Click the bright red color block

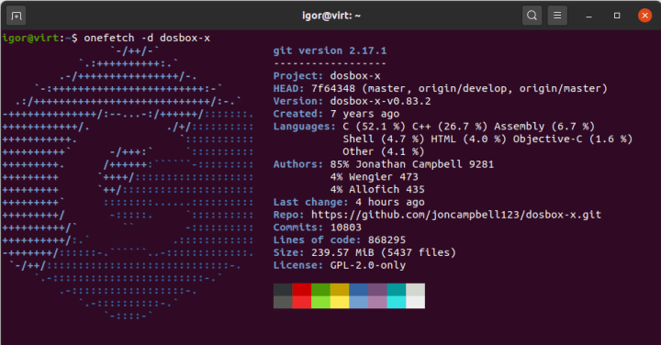302,302
